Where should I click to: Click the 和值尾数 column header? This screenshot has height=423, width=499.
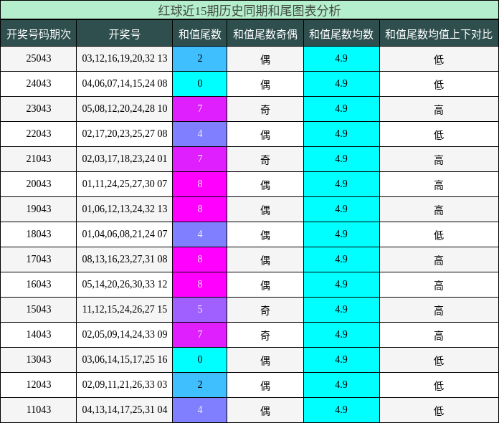pyautogui.click(x=199, y=34)
